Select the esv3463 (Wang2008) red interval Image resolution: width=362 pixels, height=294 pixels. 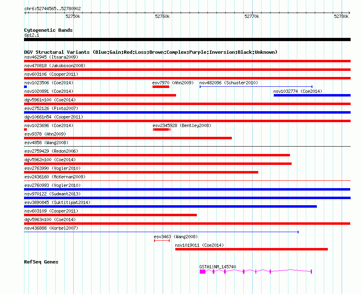click(x=162, y=241)
